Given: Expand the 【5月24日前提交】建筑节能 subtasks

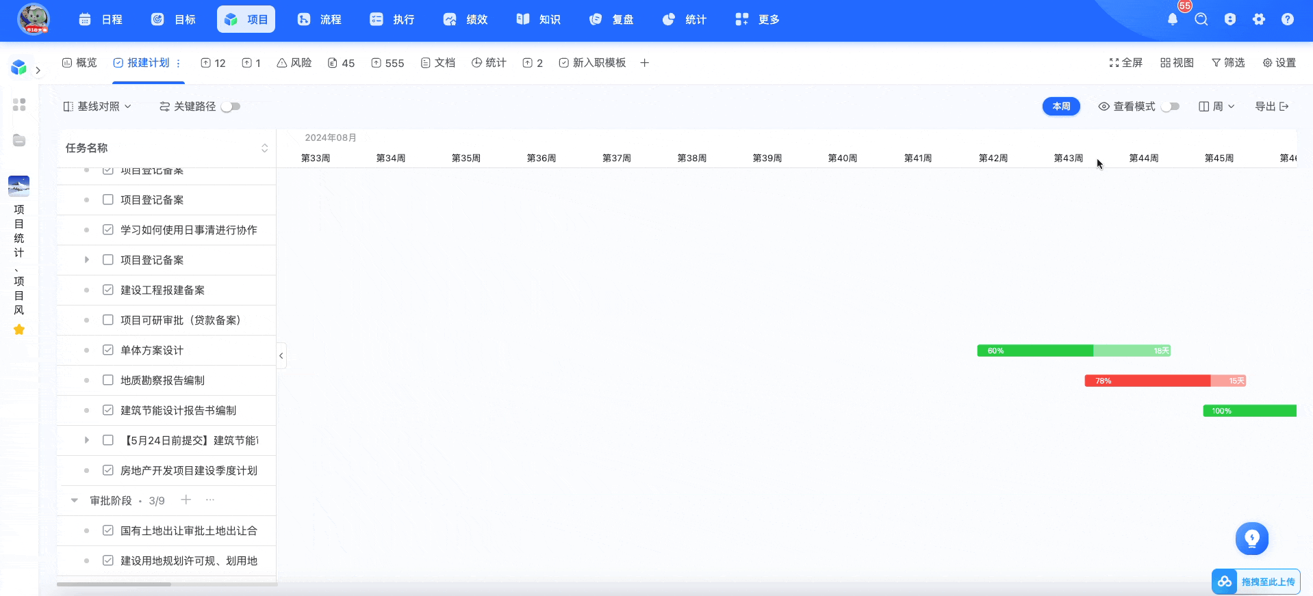Looking at the screenshot, I should tap(86, 440).
